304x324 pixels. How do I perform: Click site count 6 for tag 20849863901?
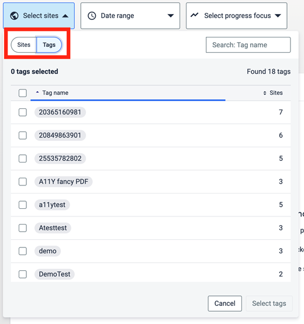coord(281,135)
